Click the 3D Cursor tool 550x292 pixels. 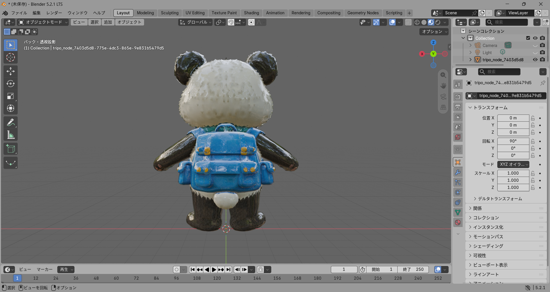tap(11, 57)
